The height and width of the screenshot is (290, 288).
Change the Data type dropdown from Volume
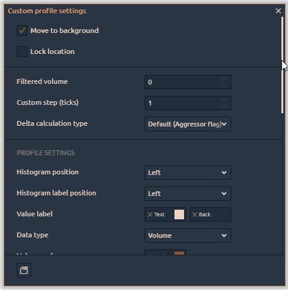tap(188, 235)
